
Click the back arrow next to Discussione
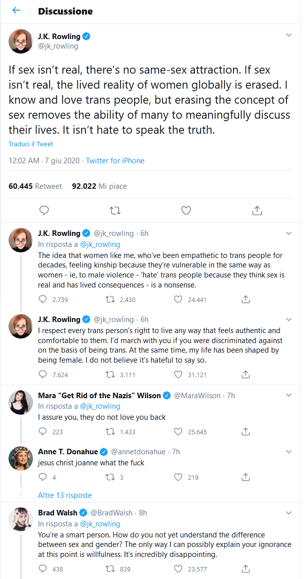click(16, 11)
